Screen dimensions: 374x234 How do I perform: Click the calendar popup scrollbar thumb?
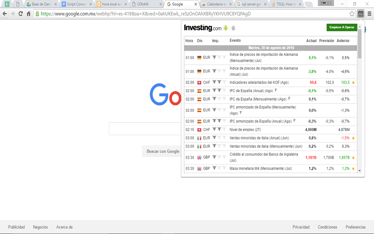point(360,43)
